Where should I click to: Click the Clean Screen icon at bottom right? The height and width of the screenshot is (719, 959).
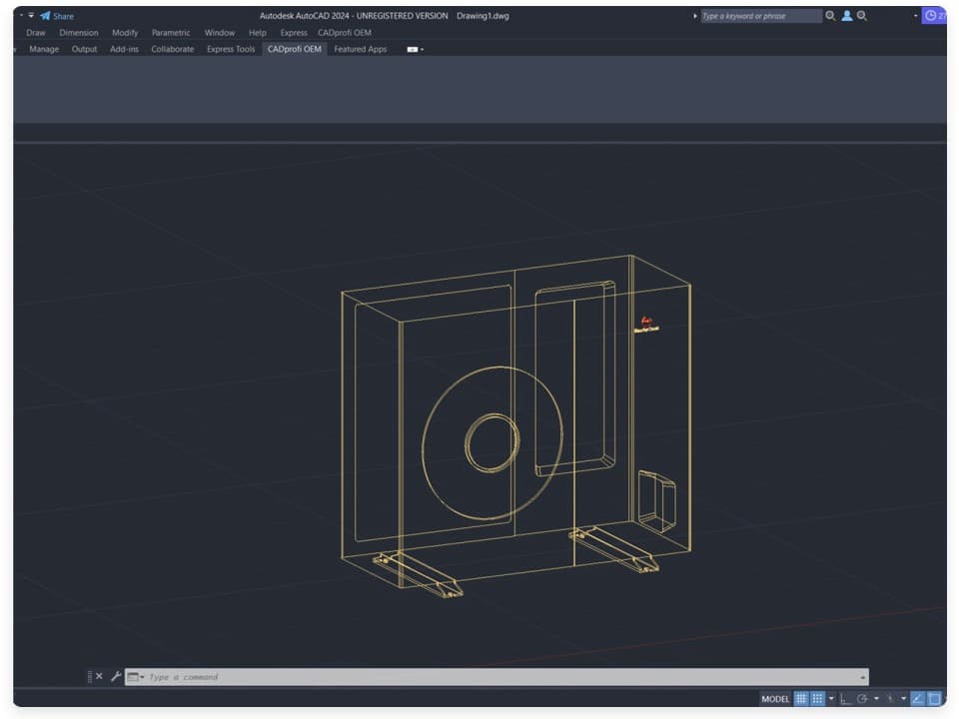[x=932, y=698]
